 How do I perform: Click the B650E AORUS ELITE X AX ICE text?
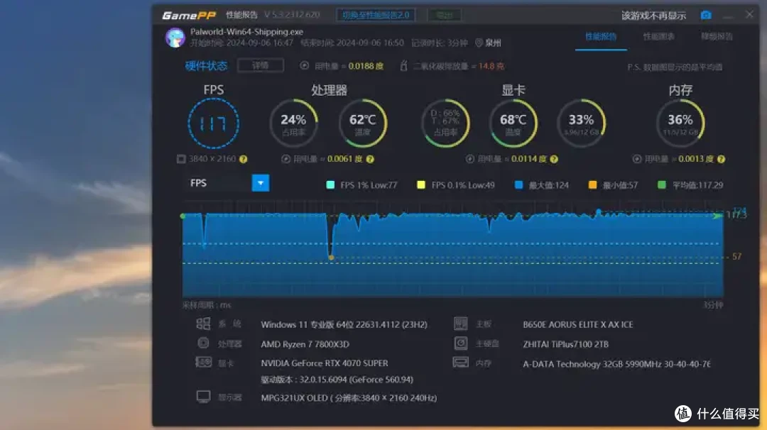pos(577,324)
